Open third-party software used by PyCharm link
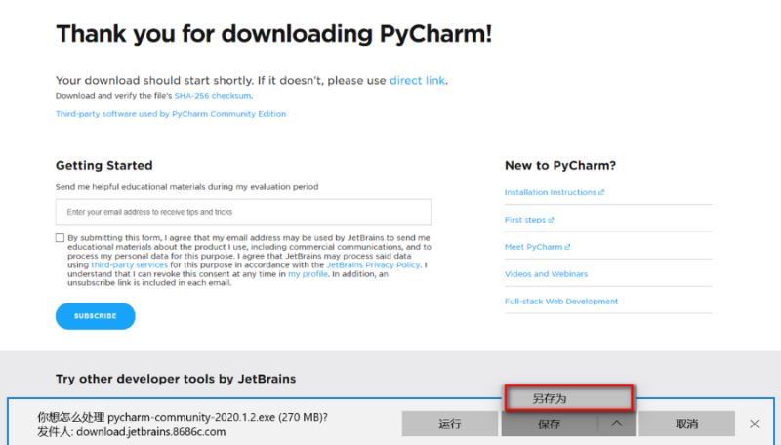The width and height of the screenshot is (781, 445). [x=171, y=114]
